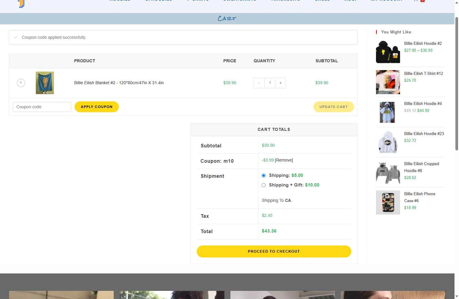Click the $25.70 T-Shirt #12 price
This screenshot has height=299, width=459.
pos(410,80)
